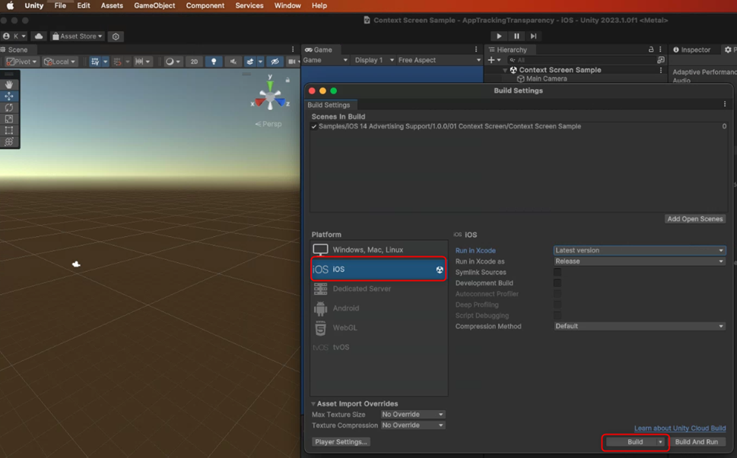This screenshot has height=458, width=737.
Task: Switch to the Inspector tab
Action: (x=691, y=49)
